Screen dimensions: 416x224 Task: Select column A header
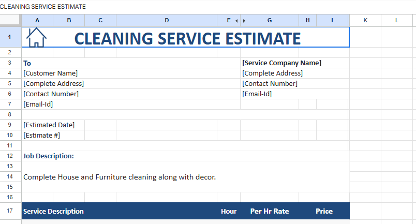pyautogui.click(x=37, y=20)
